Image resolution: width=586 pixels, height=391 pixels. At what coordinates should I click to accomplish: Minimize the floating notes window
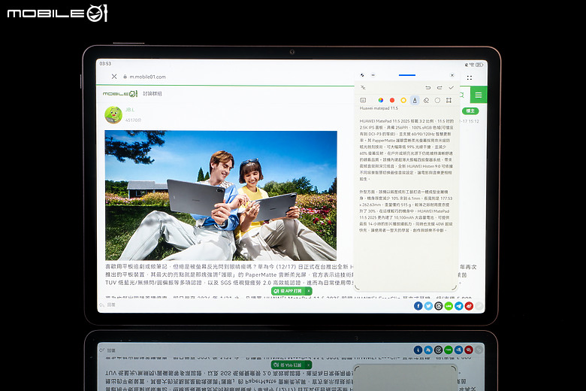point(373,75)
